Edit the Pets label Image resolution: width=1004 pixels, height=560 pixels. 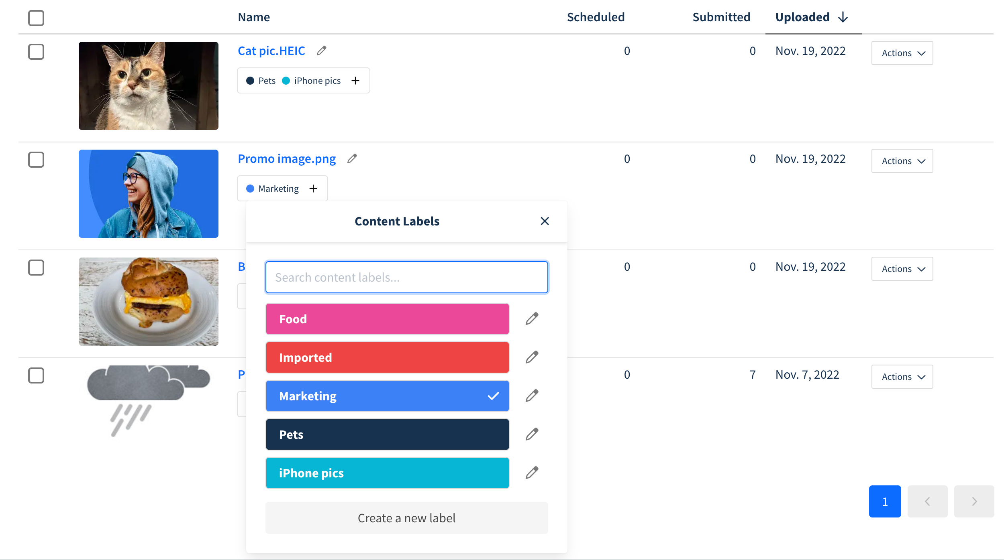tap(532, 434)
